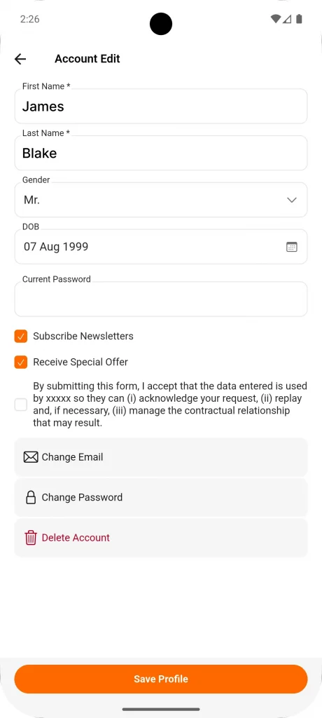Open the Change Email row

click(x=161, y=457)
